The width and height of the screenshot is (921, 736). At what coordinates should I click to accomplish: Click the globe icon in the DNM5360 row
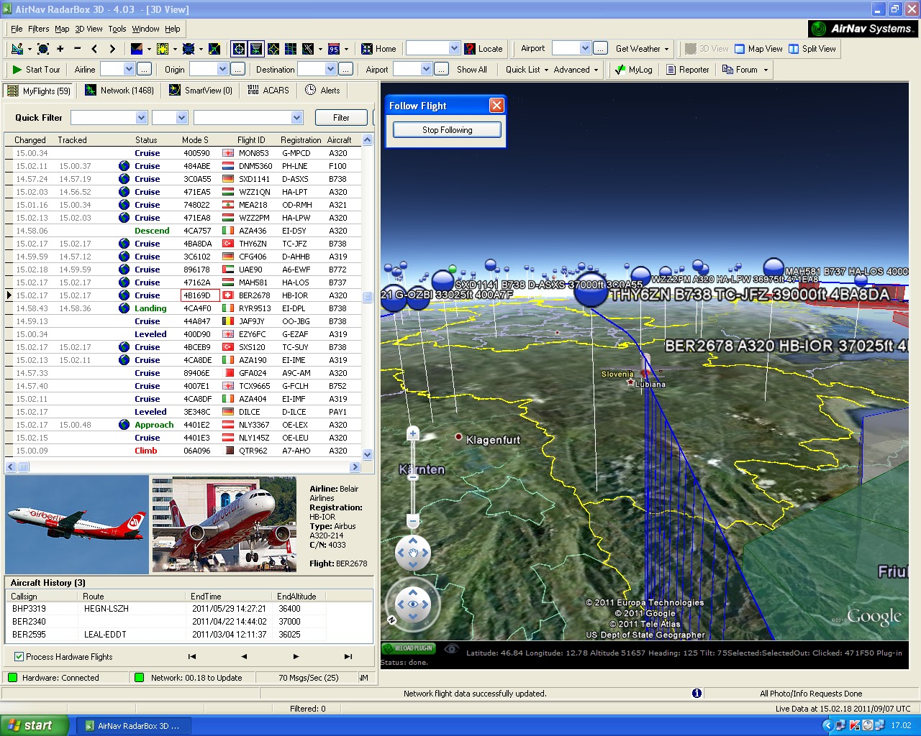pos(124,166)
